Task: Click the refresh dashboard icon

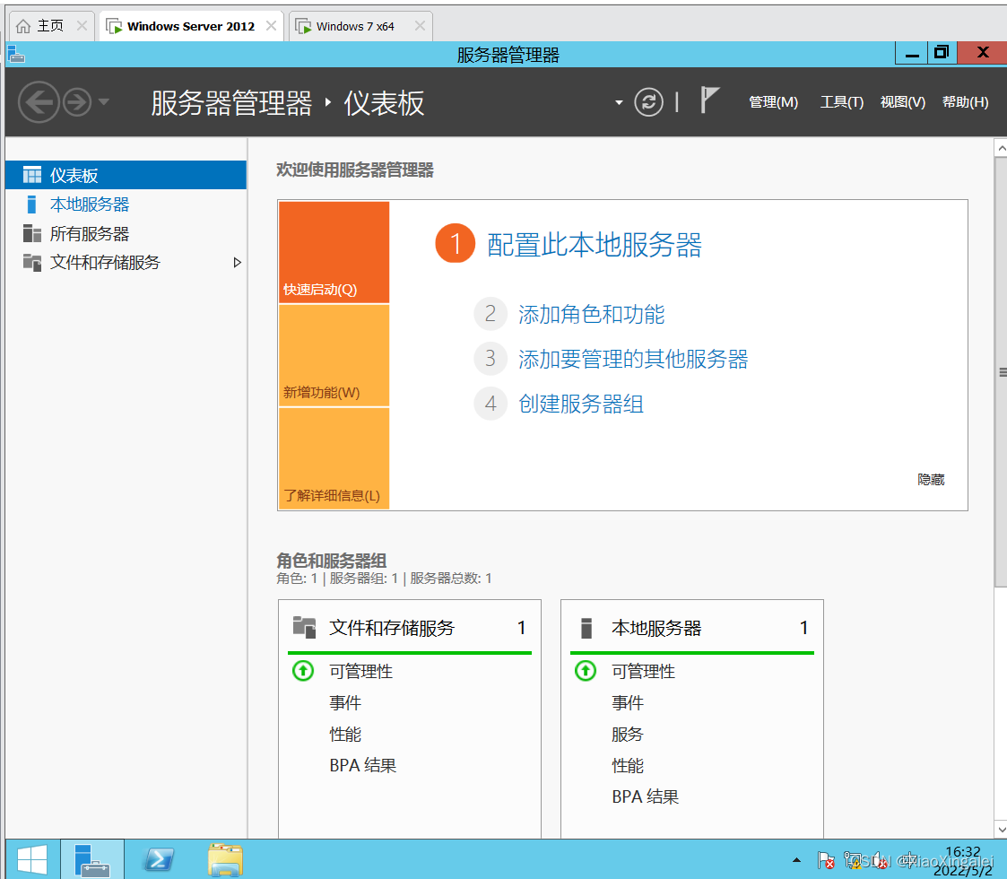Action: click(648, 102)
